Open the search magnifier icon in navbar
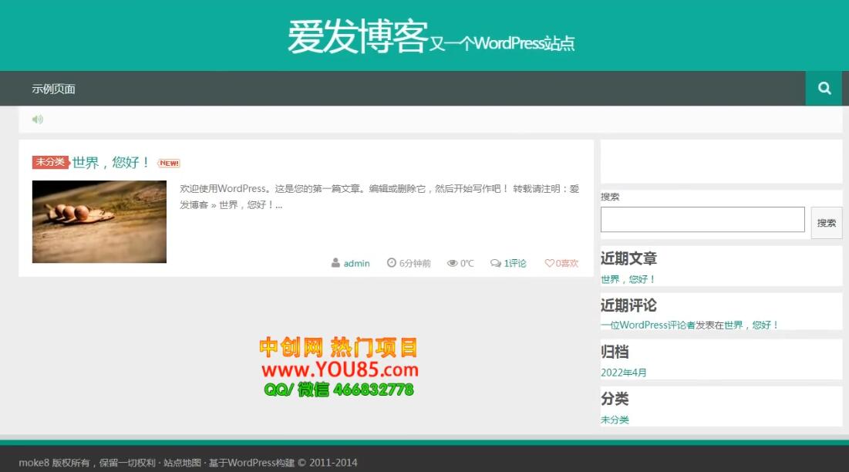 click(824, 88)
